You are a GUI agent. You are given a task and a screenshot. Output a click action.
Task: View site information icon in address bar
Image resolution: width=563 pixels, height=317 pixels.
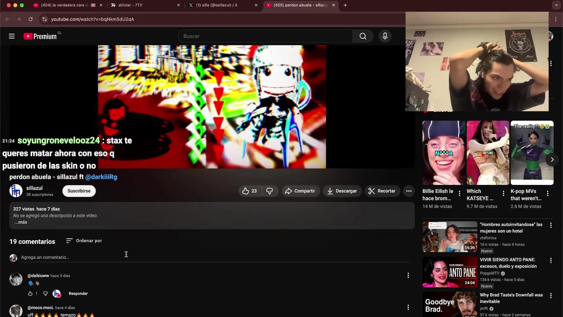tap(44, 19)
